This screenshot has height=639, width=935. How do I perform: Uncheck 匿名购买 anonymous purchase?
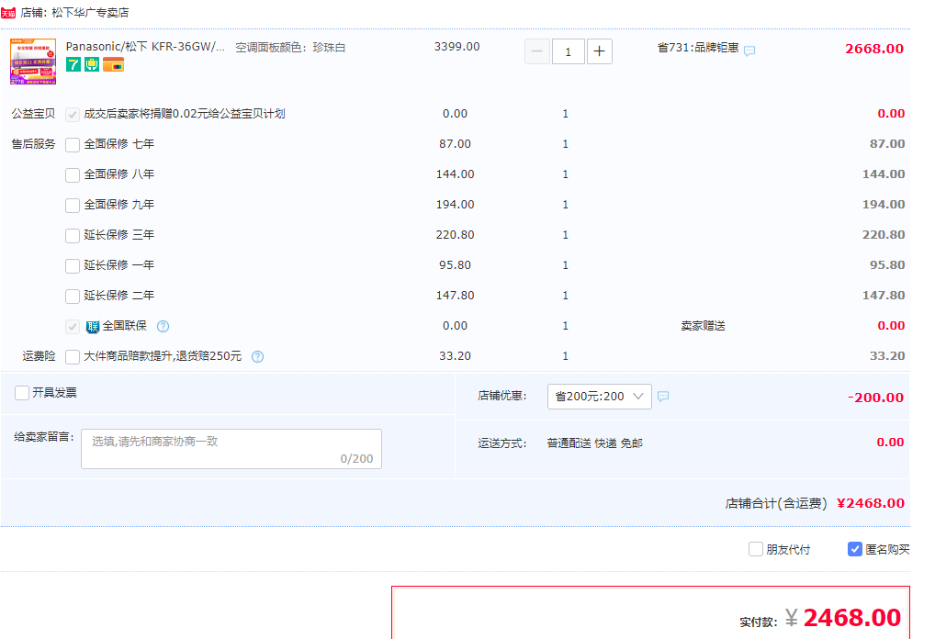(854, 549)
